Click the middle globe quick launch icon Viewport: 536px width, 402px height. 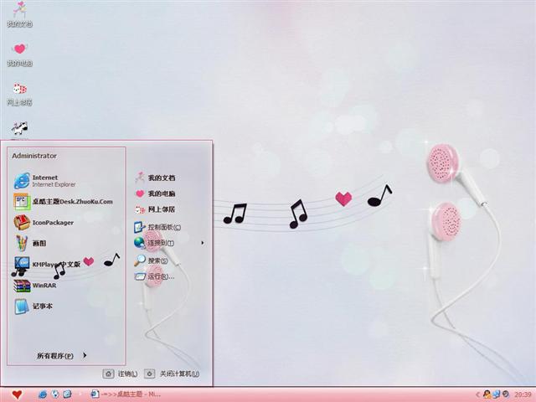[x=55, y=394]
